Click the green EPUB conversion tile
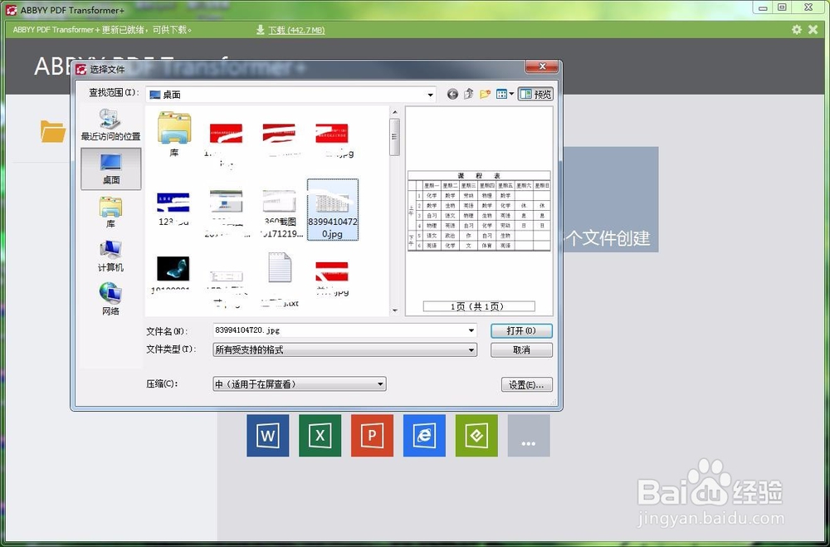The height and width of the screenshot is (547, 830). click(476, 435)
